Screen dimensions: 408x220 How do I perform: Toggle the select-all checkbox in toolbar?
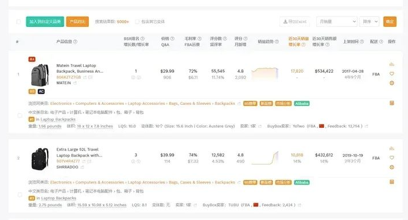pos(18,22)
